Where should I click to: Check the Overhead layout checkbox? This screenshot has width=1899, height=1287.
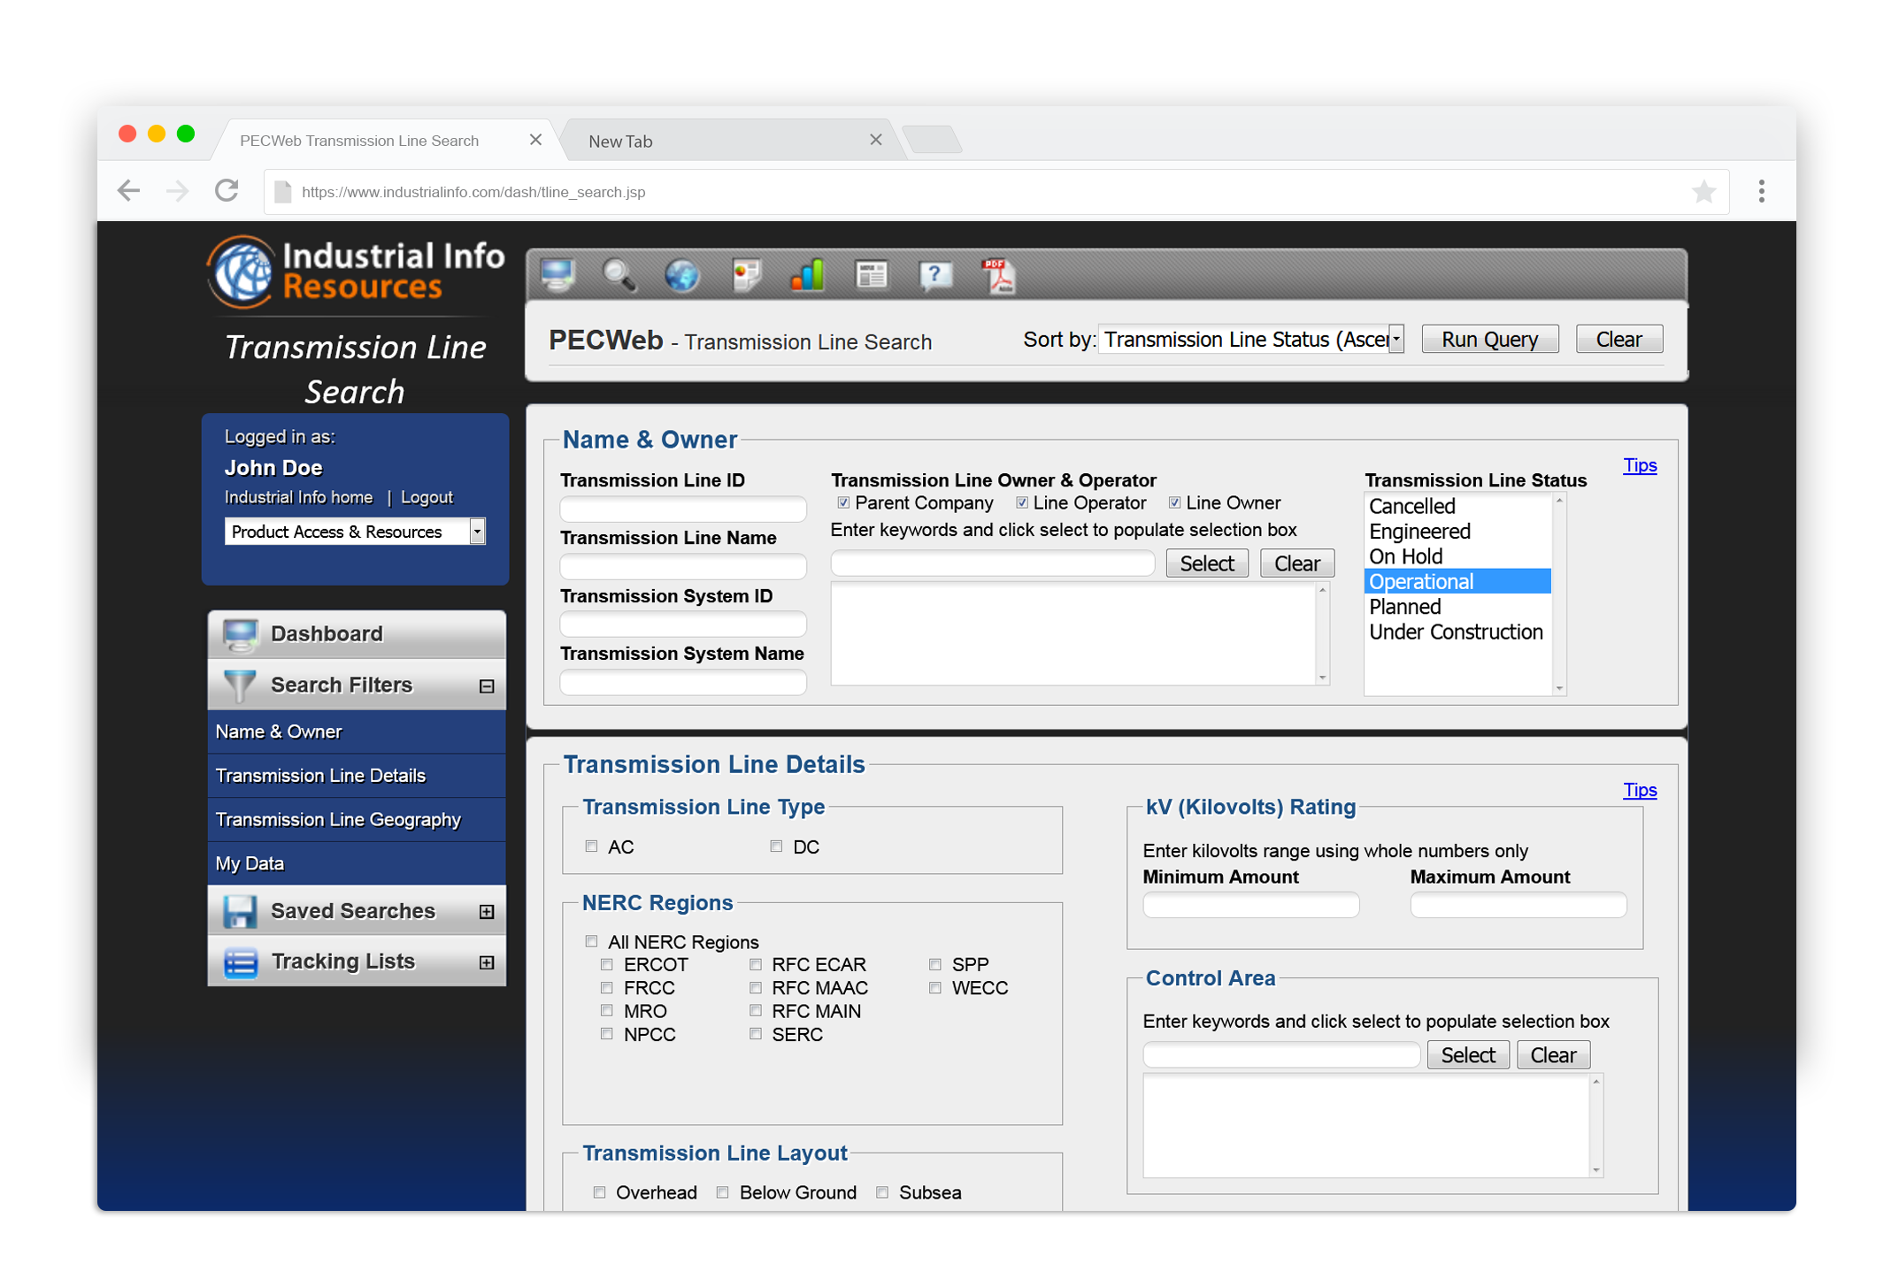[x=600, y=1192]
